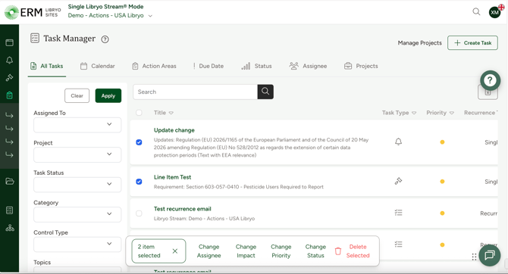Click the green Apply button
This screenshot has height=274, width=508.
tap(108, 96)
